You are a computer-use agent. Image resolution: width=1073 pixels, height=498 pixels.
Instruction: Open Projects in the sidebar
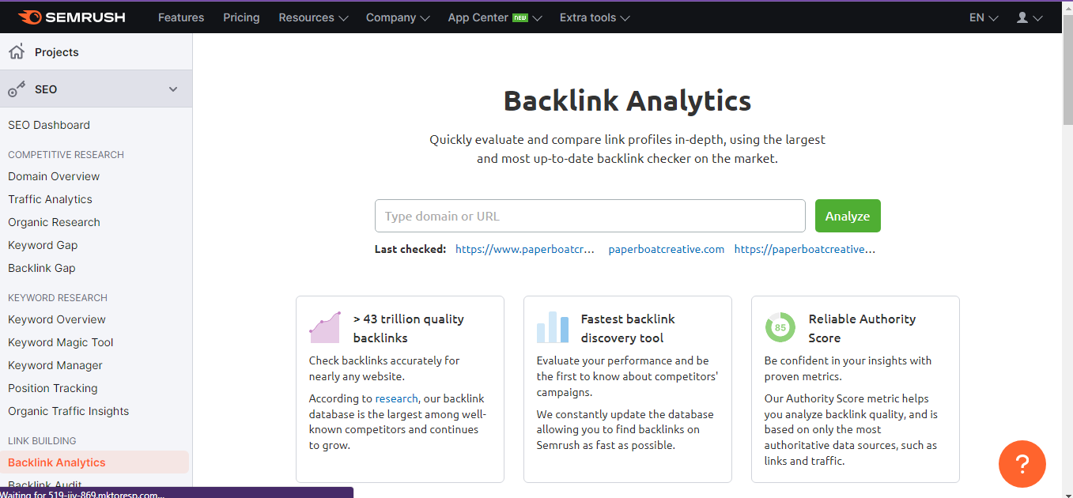pyautogui.click(x=57, y=52)
